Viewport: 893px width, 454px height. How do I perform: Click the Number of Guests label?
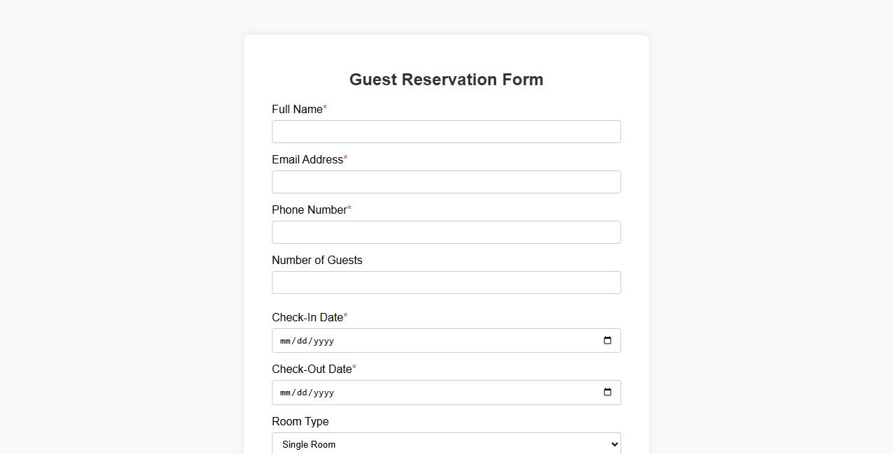click(317, 260)
